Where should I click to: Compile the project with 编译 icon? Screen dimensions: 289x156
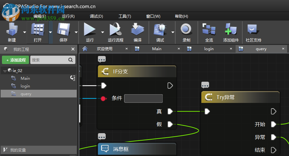[137, 29]
